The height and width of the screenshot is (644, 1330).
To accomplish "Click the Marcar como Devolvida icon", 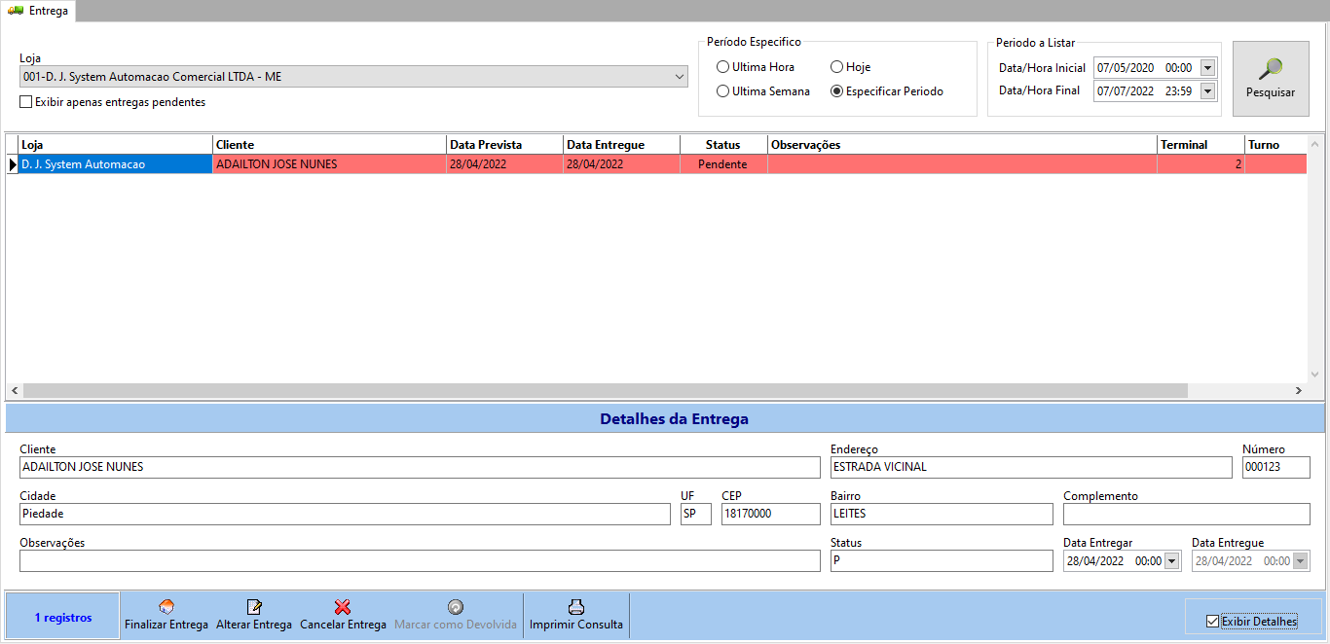I will [456, 607].
